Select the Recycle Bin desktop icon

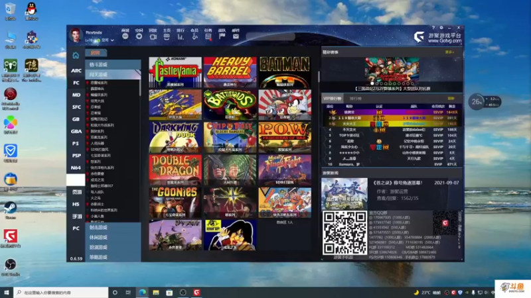tap(11, 11)
